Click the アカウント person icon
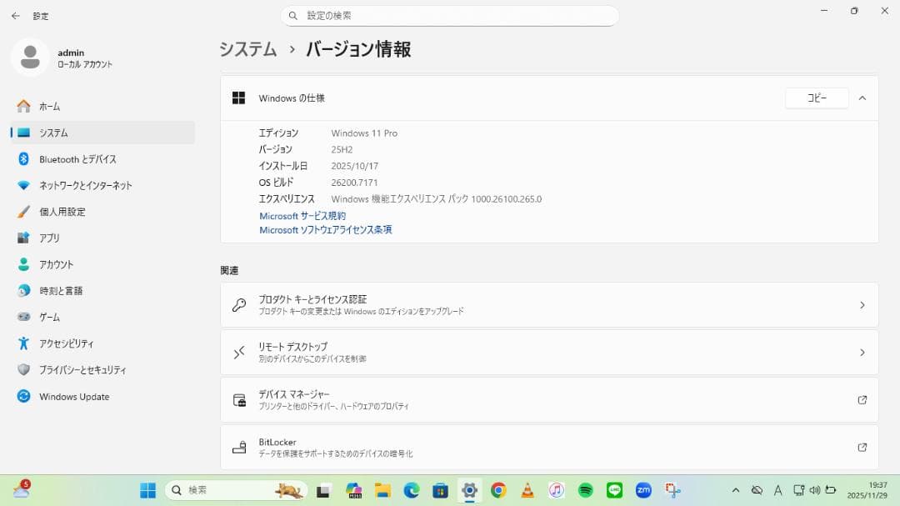Viewport: 900px width, 506px height. coord(23,264)
